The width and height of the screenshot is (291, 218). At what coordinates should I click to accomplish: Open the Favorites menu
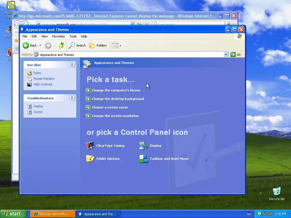59,36
